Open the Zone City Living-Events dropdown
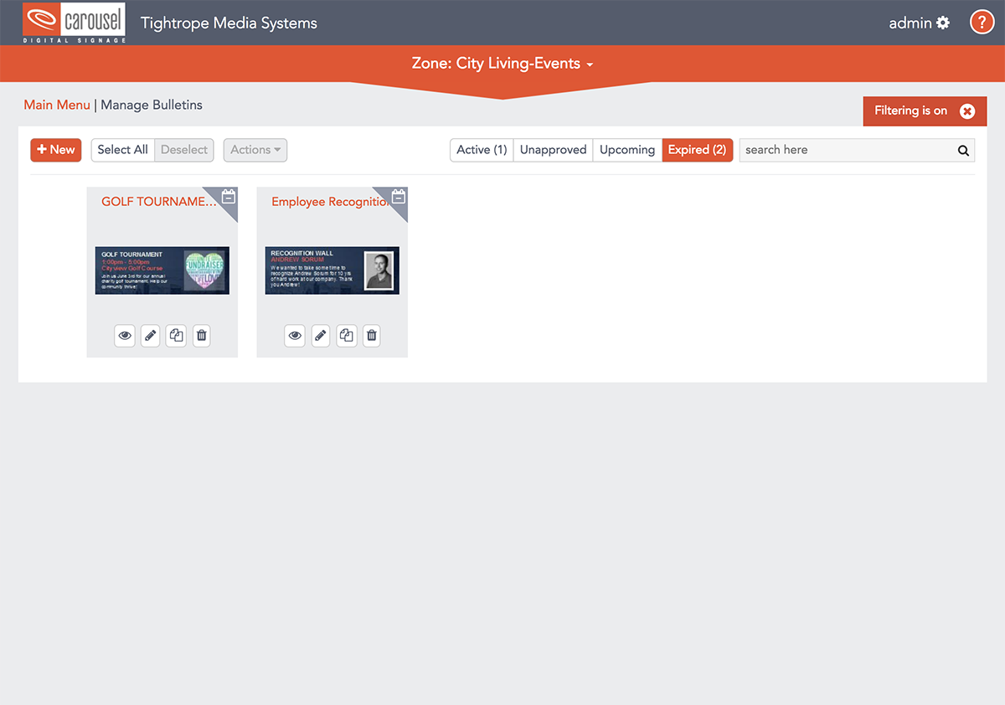This screenshot has width=1005, height=705. coord(502,64)
